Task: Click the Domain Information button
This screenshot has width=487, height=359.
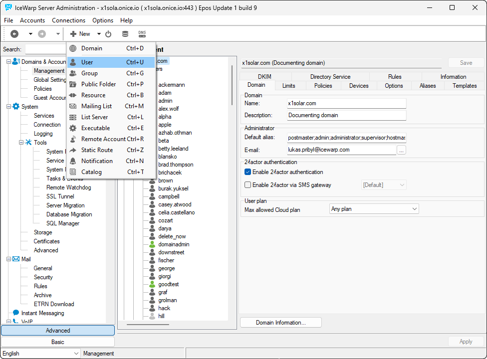Action: click(x=280, y=323)
